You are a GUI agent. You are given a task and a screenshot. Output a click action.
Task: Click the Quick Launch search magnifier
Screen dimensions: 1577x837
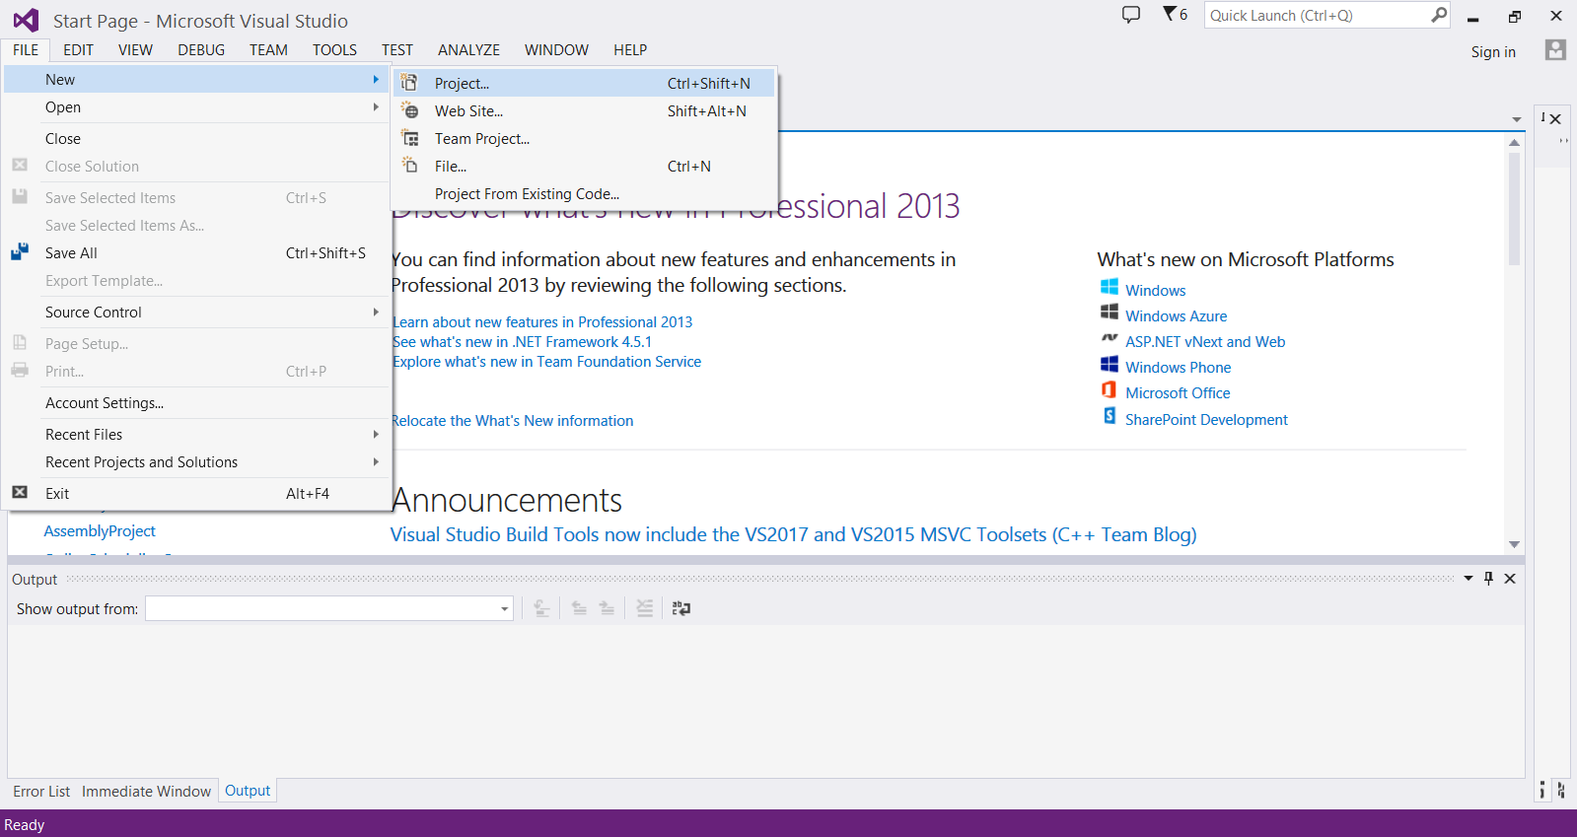pyautogui.click(x=1439, y=15)
